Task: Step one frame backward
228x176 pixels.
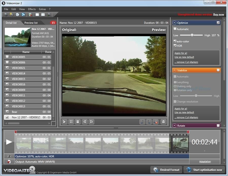Action: (85, 122)
